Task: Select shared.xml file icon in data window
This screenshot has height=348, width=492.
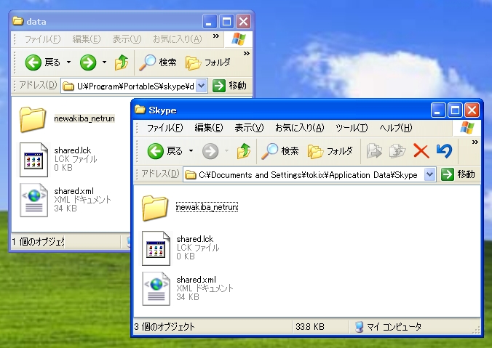Action: click(x=34, y=200)
